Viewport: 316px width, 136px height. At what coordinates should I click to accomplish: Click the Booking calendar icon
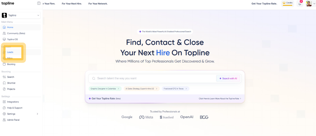click(4, 64)
